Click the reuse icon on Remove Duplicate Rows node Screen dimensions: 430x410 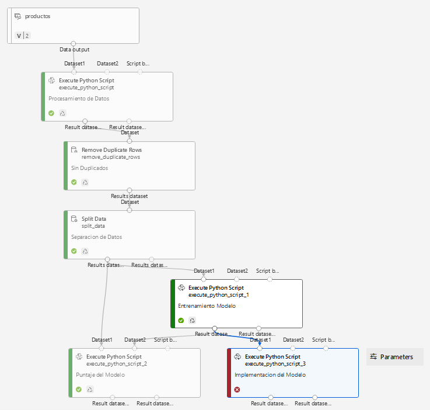click(x=85, y=182)
